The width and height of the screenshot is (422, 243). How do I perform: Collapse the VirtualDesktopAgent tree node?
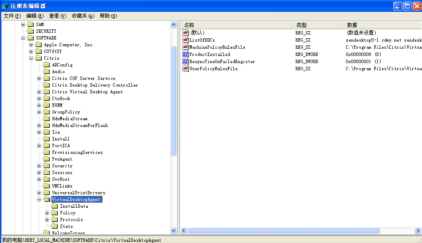point(39,199)
